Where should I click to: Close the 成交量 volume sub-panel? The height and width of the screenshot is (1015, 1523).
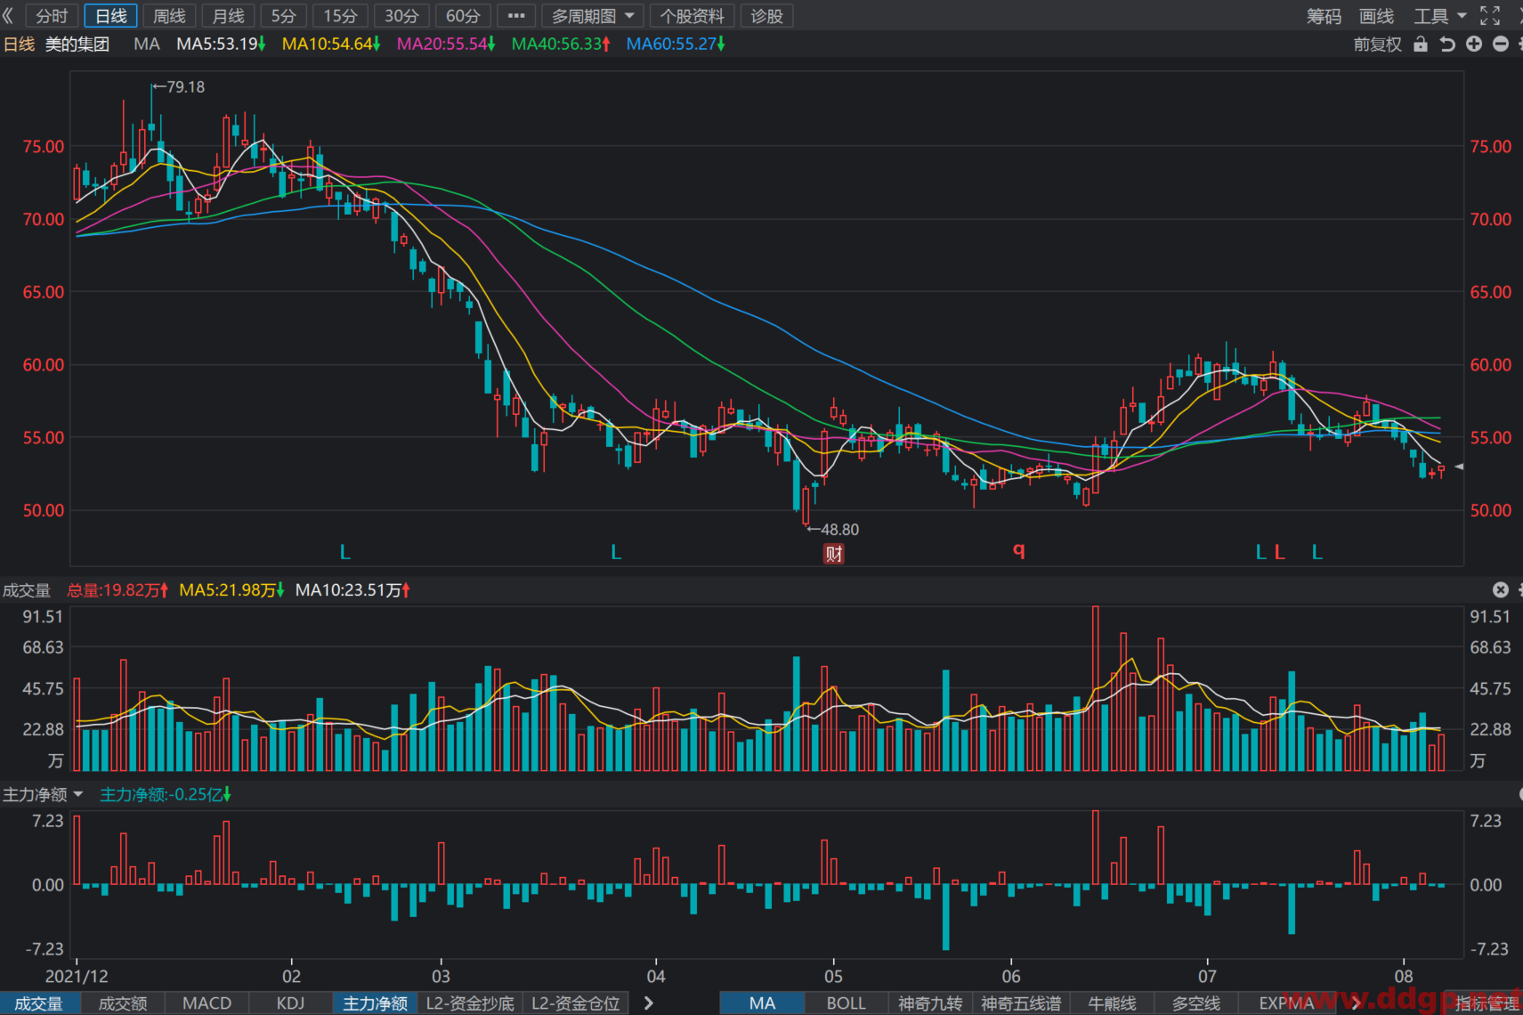coord(1501,589)
